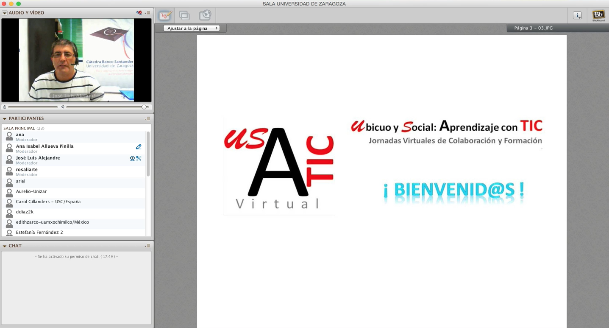Click the pencil icon beside Ana Isabel
Viewport: 609px width, 328px height.
pos(139,147)
